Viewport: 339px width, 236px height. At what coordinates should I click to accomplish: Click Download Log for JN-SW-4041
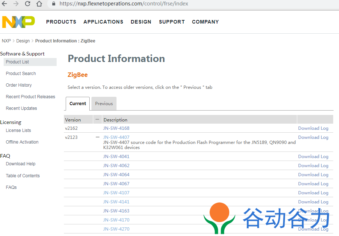click(313, 157)
